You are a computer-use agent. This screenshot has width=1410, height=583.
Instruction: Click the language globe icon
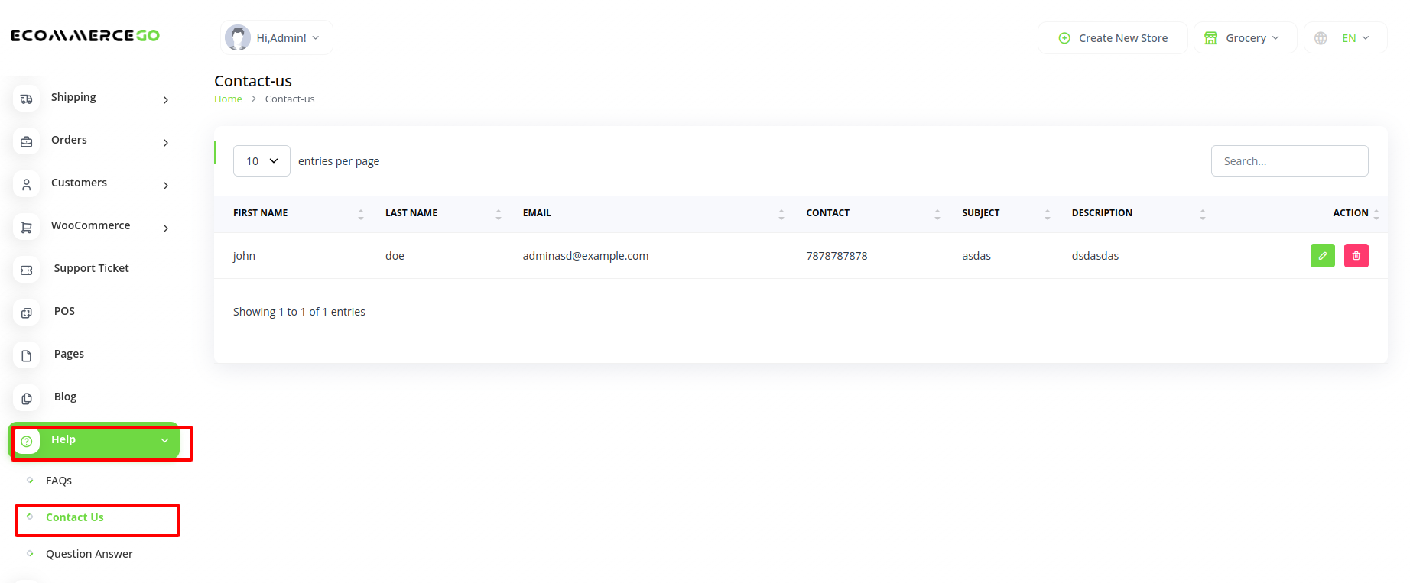tap(1321, 38)
